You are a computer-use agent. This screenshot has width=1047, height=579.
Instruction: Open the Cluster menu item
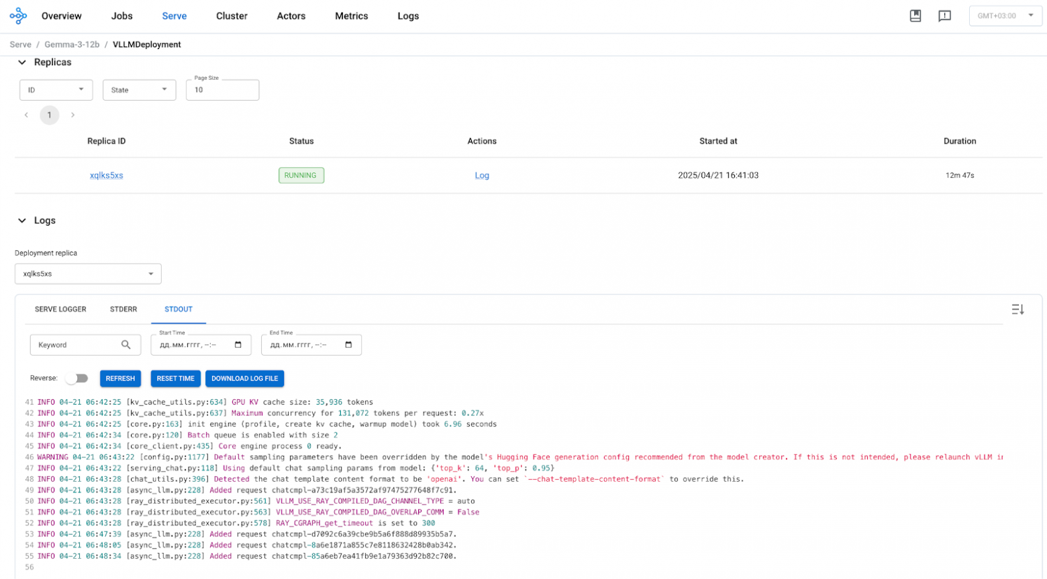(x=232, y=16)
